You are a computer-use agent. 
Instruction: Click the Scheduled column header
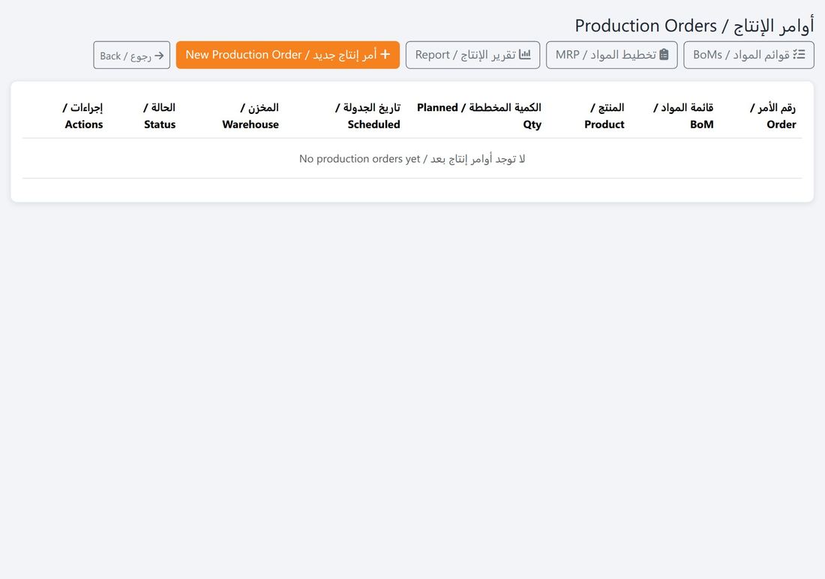(367, 115)
